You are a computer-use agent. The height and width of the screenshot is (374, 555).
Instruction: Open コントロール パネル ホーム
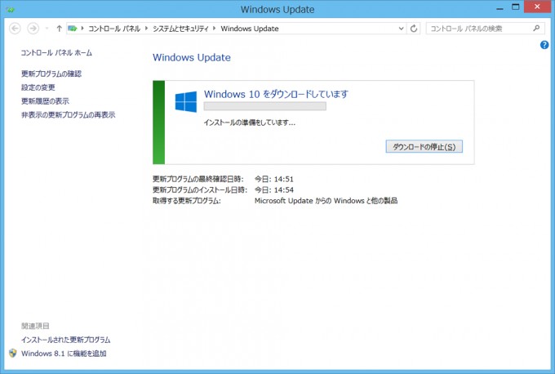click(x=56, y=53)
